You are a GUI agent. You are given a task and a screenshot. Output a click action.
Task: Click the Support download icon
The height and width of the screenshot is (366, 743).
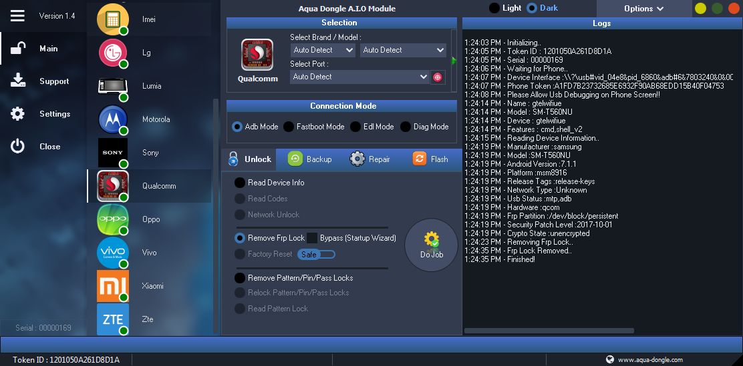tap(17, 81)
